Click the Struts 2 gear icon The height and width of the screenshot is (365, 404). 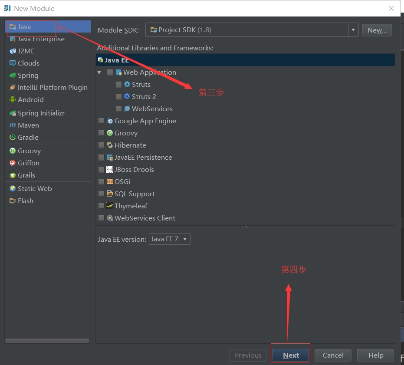127,96
